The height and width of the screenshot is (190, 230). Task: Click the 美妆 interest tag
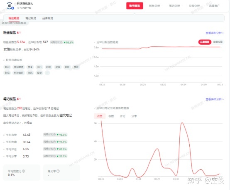tap(76, 67)
